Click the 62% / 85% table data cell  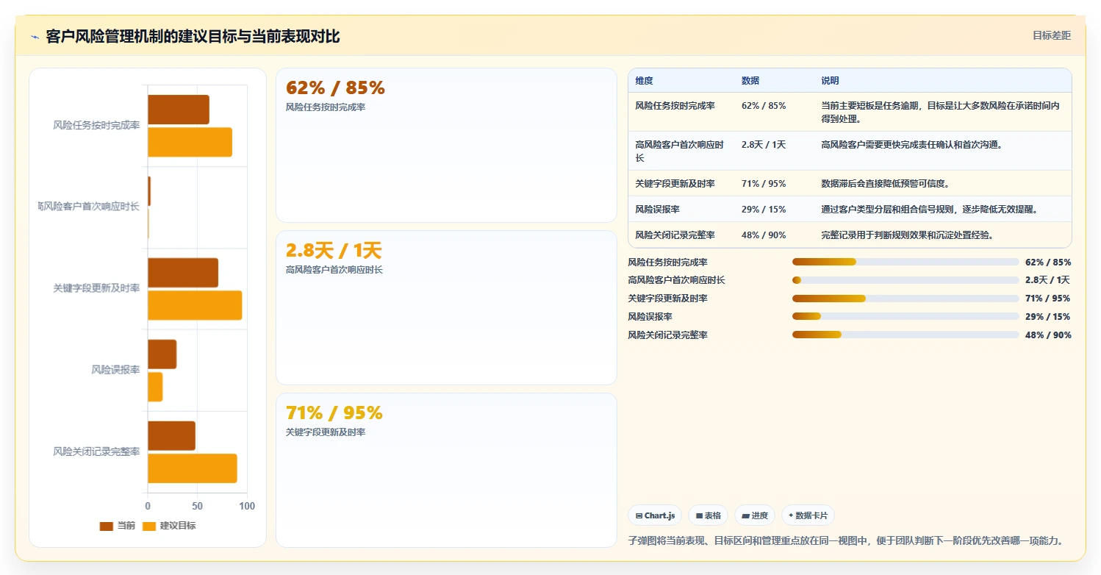click(764, 106)
